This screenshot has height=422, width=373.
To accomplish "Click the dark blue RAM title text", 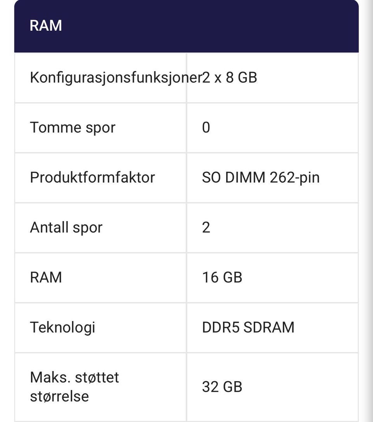I will point(46,26).
